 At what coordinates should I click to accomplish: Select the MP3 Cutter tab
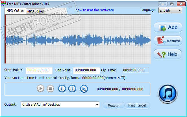point(15,11)
